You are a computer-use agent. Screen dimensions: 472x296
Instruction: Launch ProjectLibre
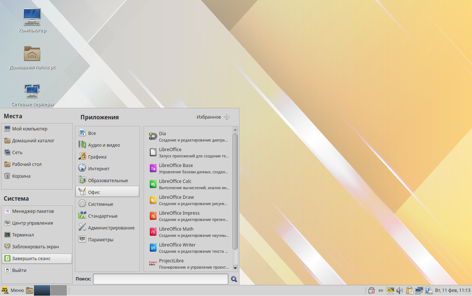(189, 263)
